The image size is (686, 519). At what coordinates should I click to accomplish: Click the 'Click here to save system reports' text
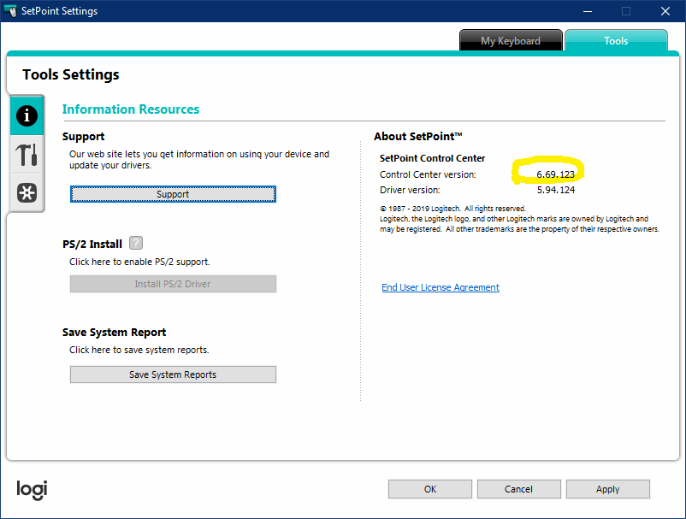click(x=139, y=350)
